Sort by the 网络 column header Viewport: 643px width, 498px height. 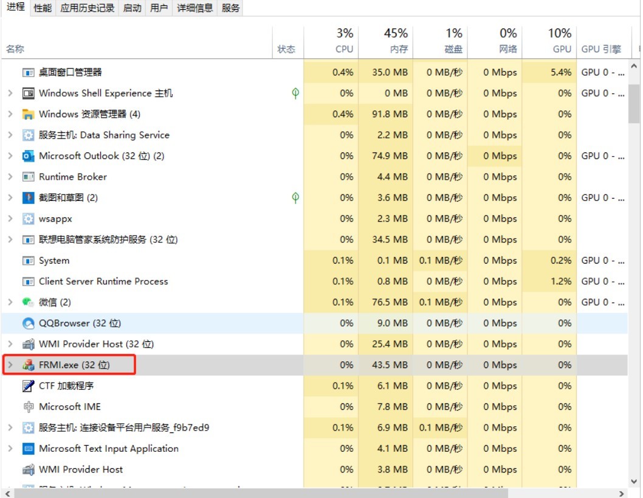coord(495,43)
